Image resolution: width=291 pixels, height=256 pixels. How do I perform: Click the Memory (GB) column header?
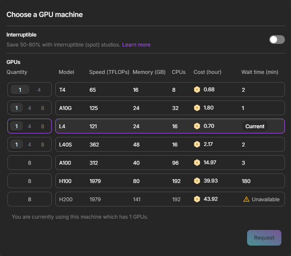149,72
